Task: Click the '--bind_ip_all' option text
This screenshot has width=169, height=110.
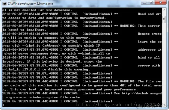Action: (91, 54)
